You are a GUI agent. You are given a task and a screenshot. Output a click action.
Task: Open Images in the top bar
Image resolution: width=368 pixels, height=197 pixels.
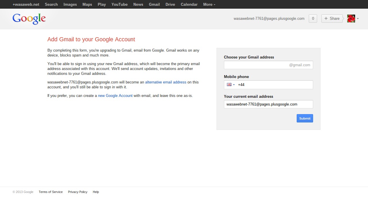click(70, 4)
